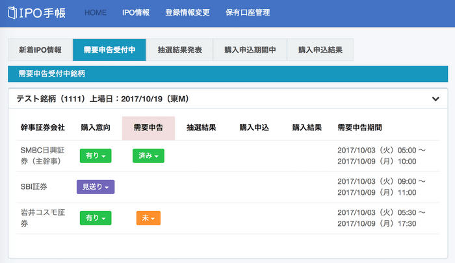The image size is (455, 263).
Task: Click the 購入意向 column header
Action: (96, 128)
